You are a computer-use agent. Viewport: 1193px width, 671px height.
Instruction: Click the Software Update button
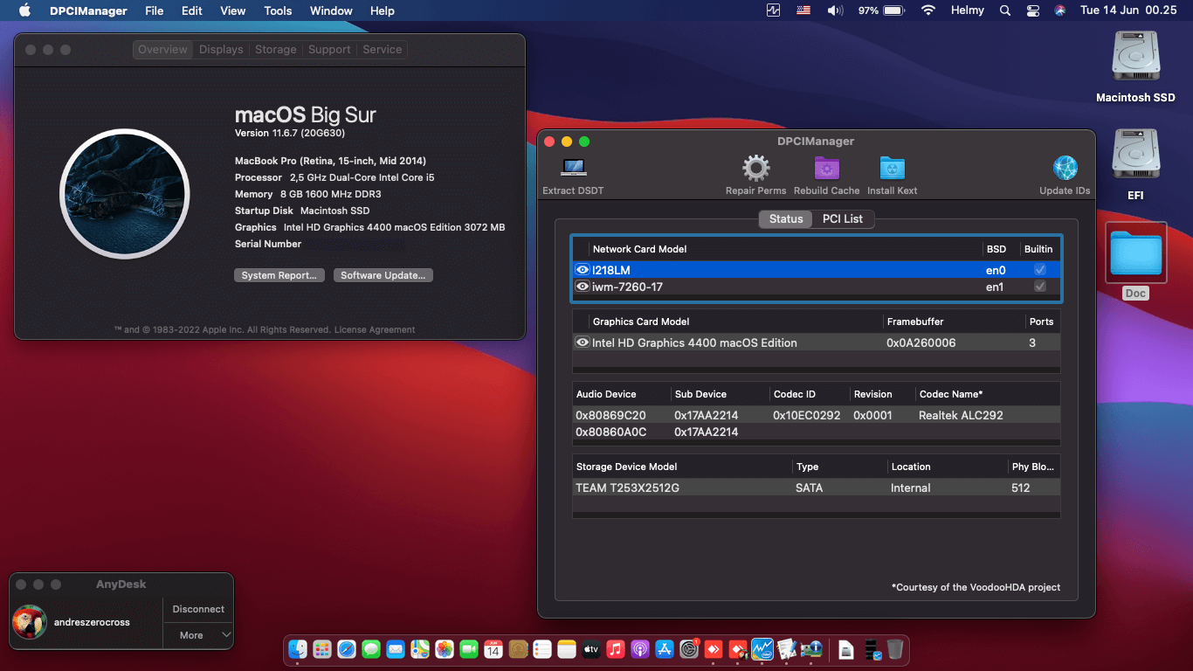383,274
